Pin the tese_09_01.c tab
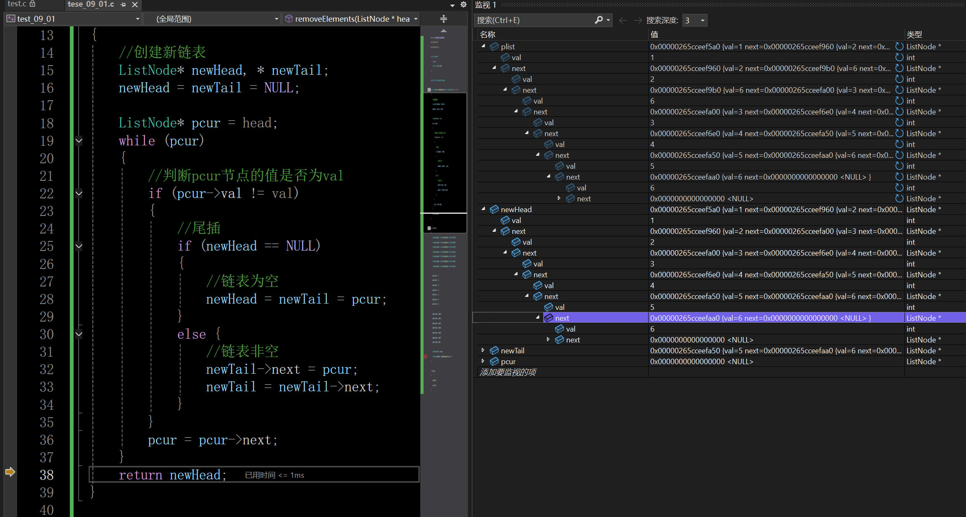Screen dimensions: 966x517 click(x=123, y=5)
